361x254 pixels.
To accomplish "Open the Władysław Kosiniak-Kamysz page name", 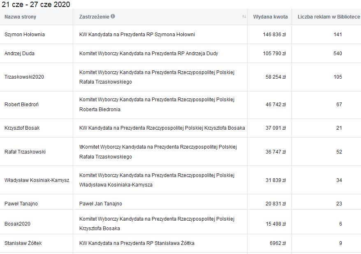I will coord(37,180).
